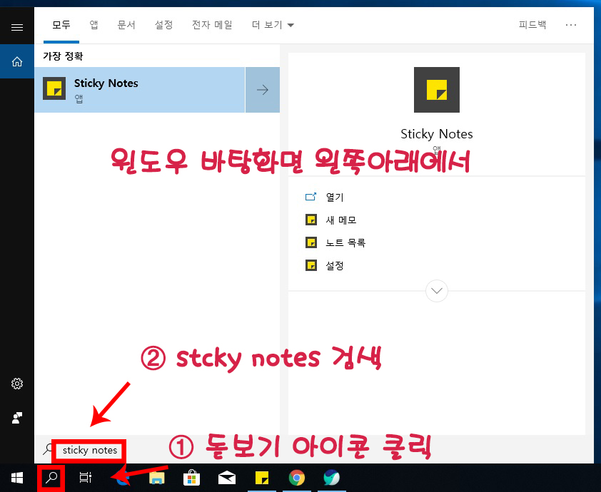Click the Sticky Notes result icon

point(54,88)
